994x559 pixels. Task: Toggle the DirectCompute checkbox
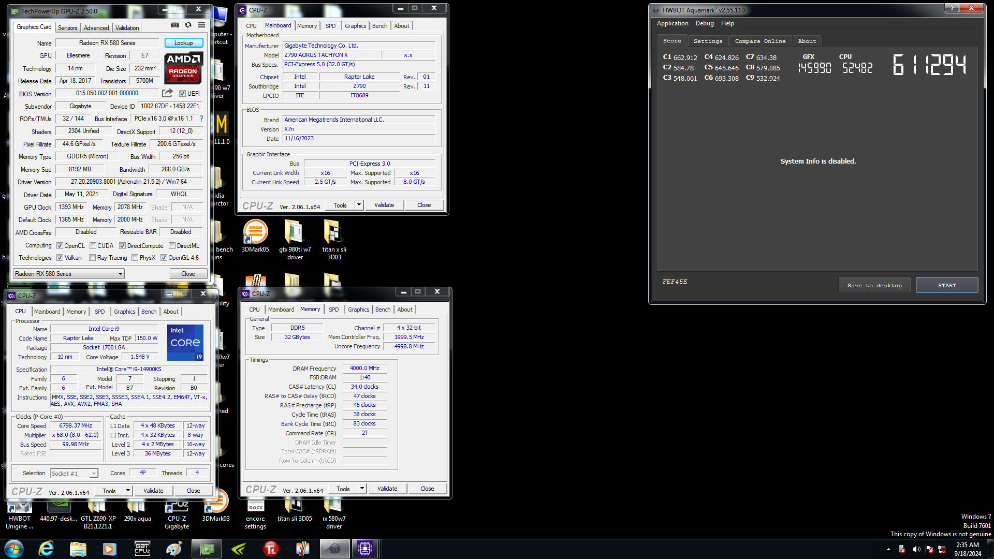[122, 246]
